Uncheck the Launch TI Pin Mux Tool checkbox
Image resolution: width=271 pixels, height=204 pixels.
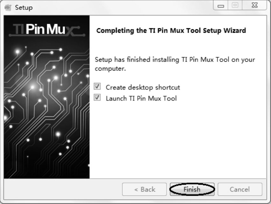97,98
